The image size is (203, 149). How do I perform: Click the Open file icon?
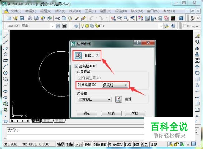point(15,18)
